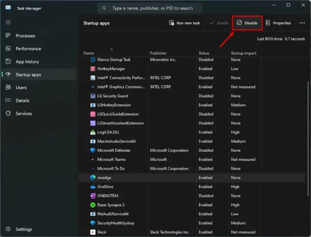This screenshot has width=311, height=237.
Task: Click the Enabled status of OneDrive
Action: tap(205, 187)
